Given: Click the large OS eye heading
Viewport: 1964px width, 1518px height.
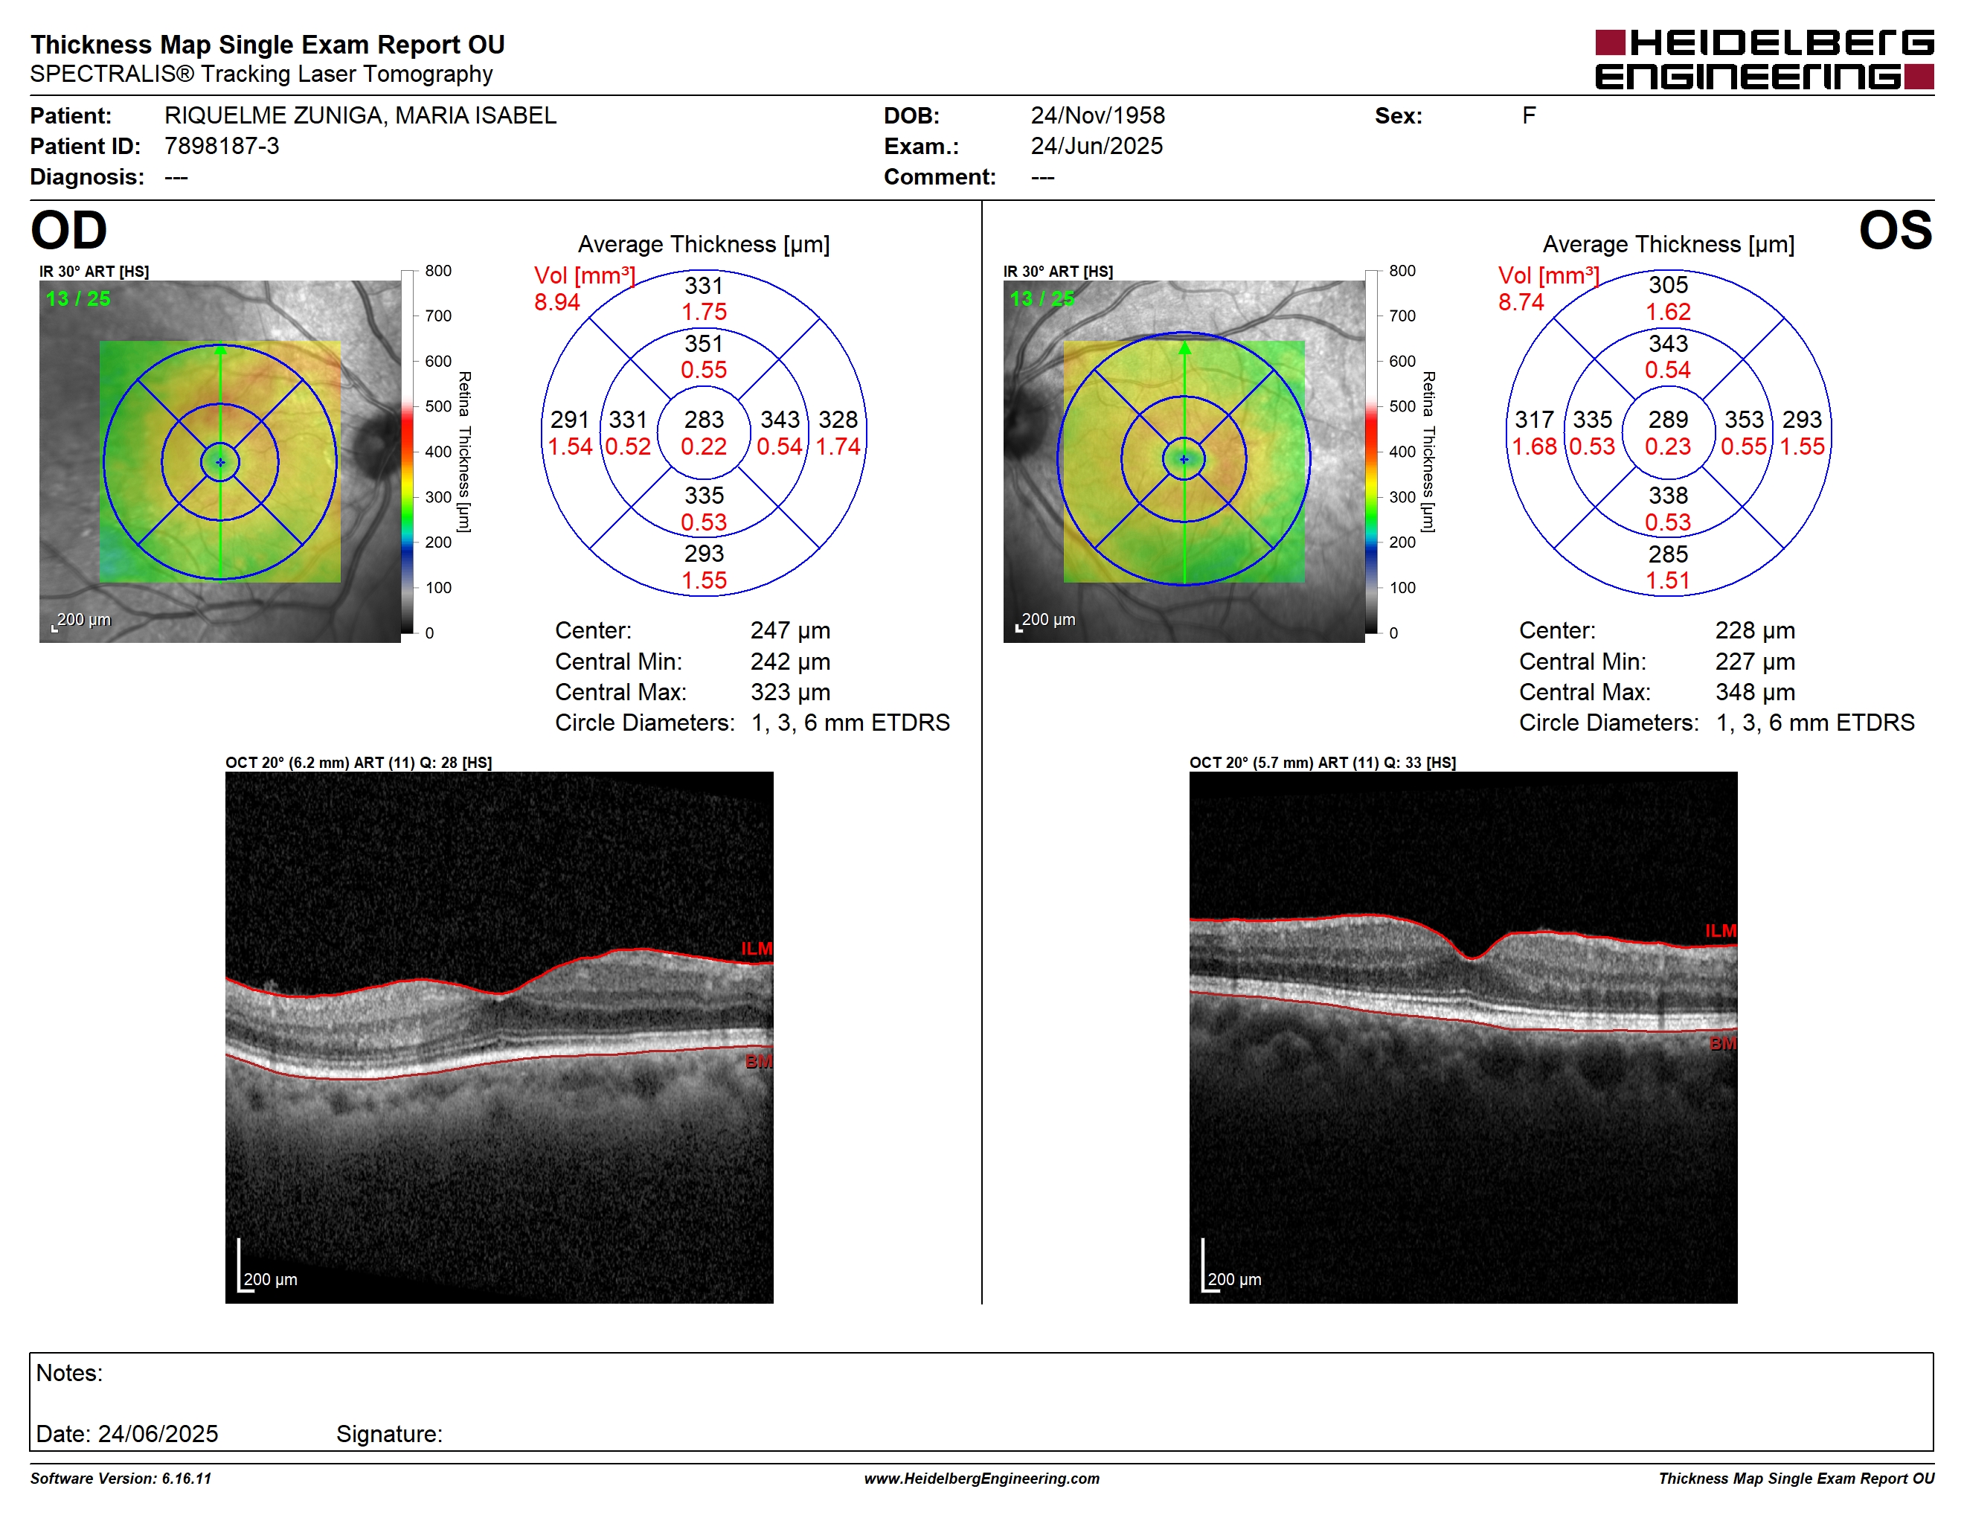Looking at the screenshot, I should pos(1896,231).
